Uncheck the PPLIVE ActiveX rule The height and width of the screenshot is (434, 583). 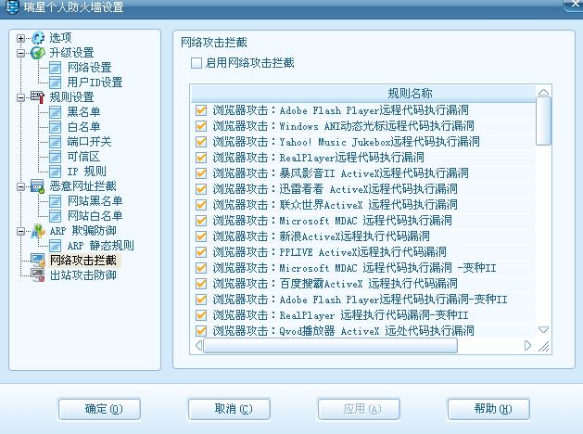tap(201, 252)
